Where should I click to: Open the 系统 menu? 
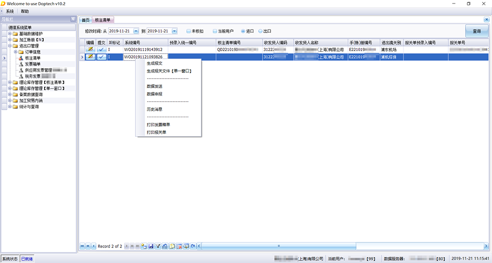10,11
